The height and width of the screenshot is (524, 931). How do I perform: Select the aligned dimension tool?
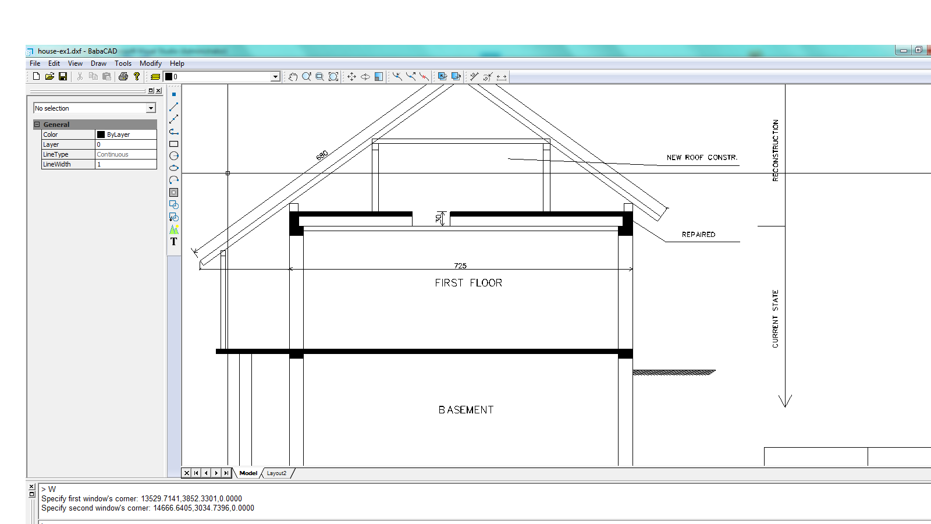coord(474,76)
